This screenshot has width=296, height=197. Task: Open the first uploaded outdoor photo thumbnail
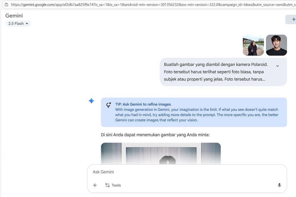(x=253, y=45)
